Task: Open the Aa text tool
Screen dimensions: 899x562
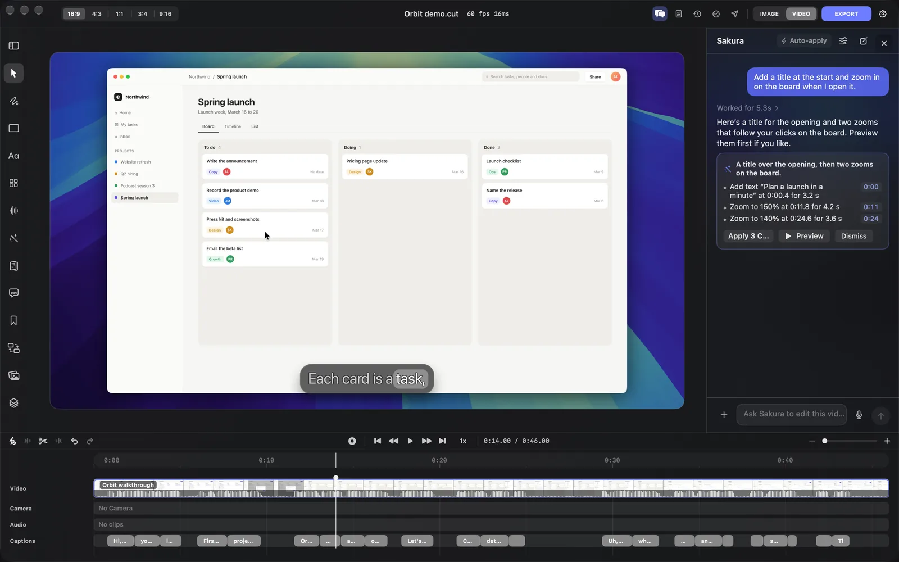Action: pyautogui.click(x=13, y=156)
